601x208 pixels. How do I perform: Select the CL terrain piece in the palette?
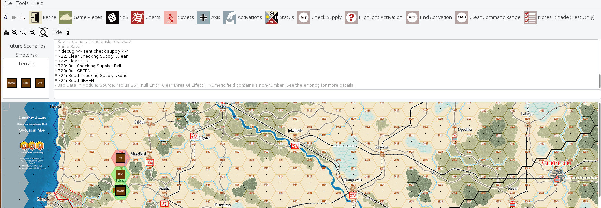point(40,83)
